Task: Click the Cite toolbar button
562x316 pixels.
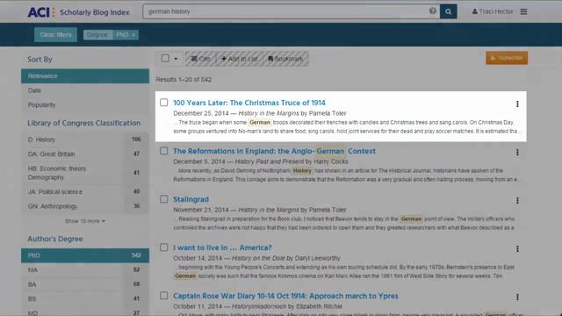Action: (201, 59)
